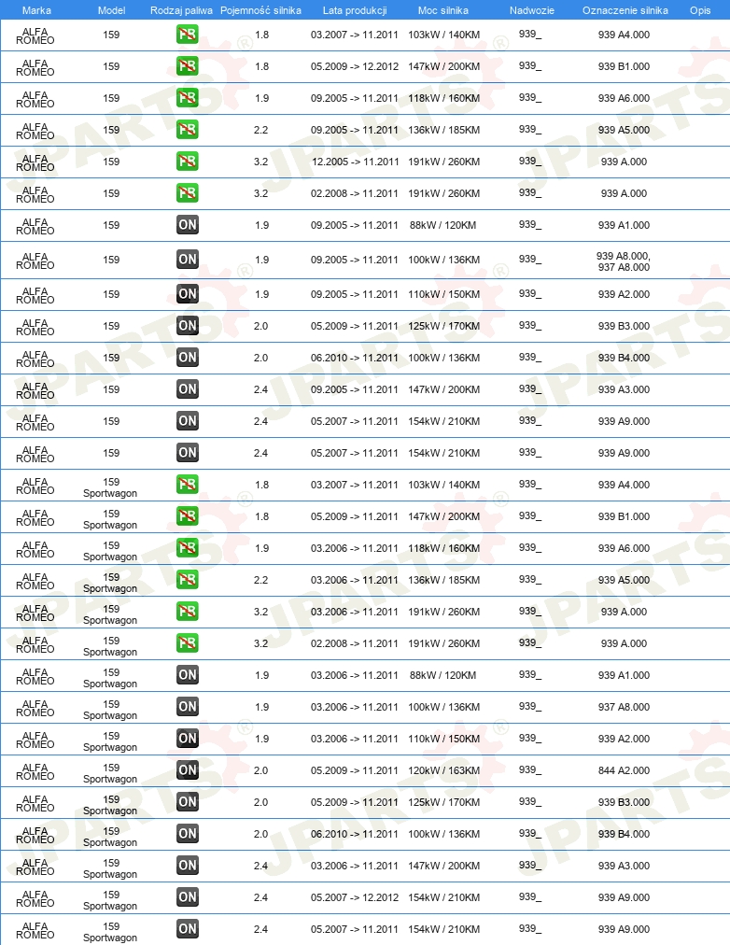730x945 pixels.
Task: Click engine capacity 2.2 in Sportwagon row
Action: pos(260,580)
